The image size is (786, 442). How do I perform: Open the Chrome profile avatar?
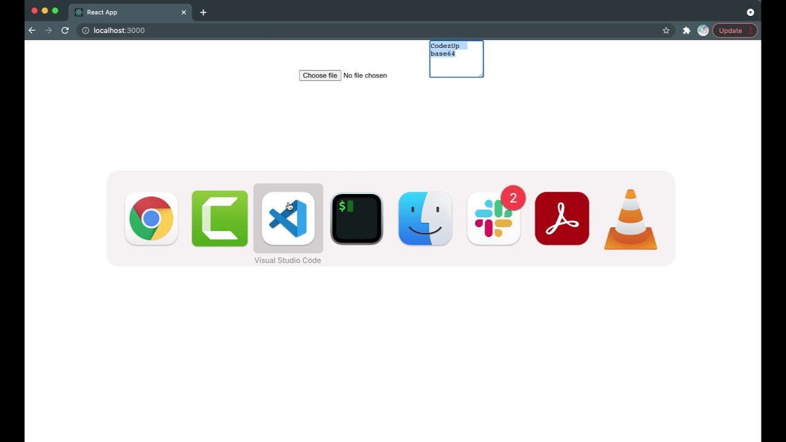(703, 30)
